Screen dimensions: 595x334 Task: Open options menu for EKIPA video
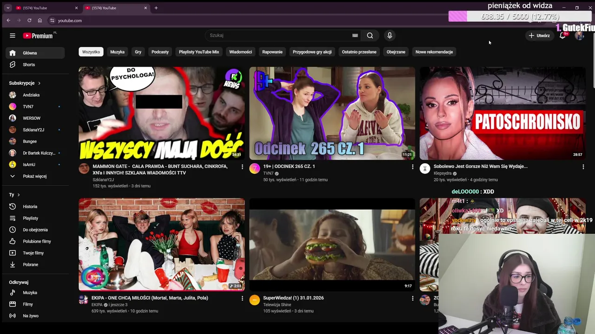(242, 298)
